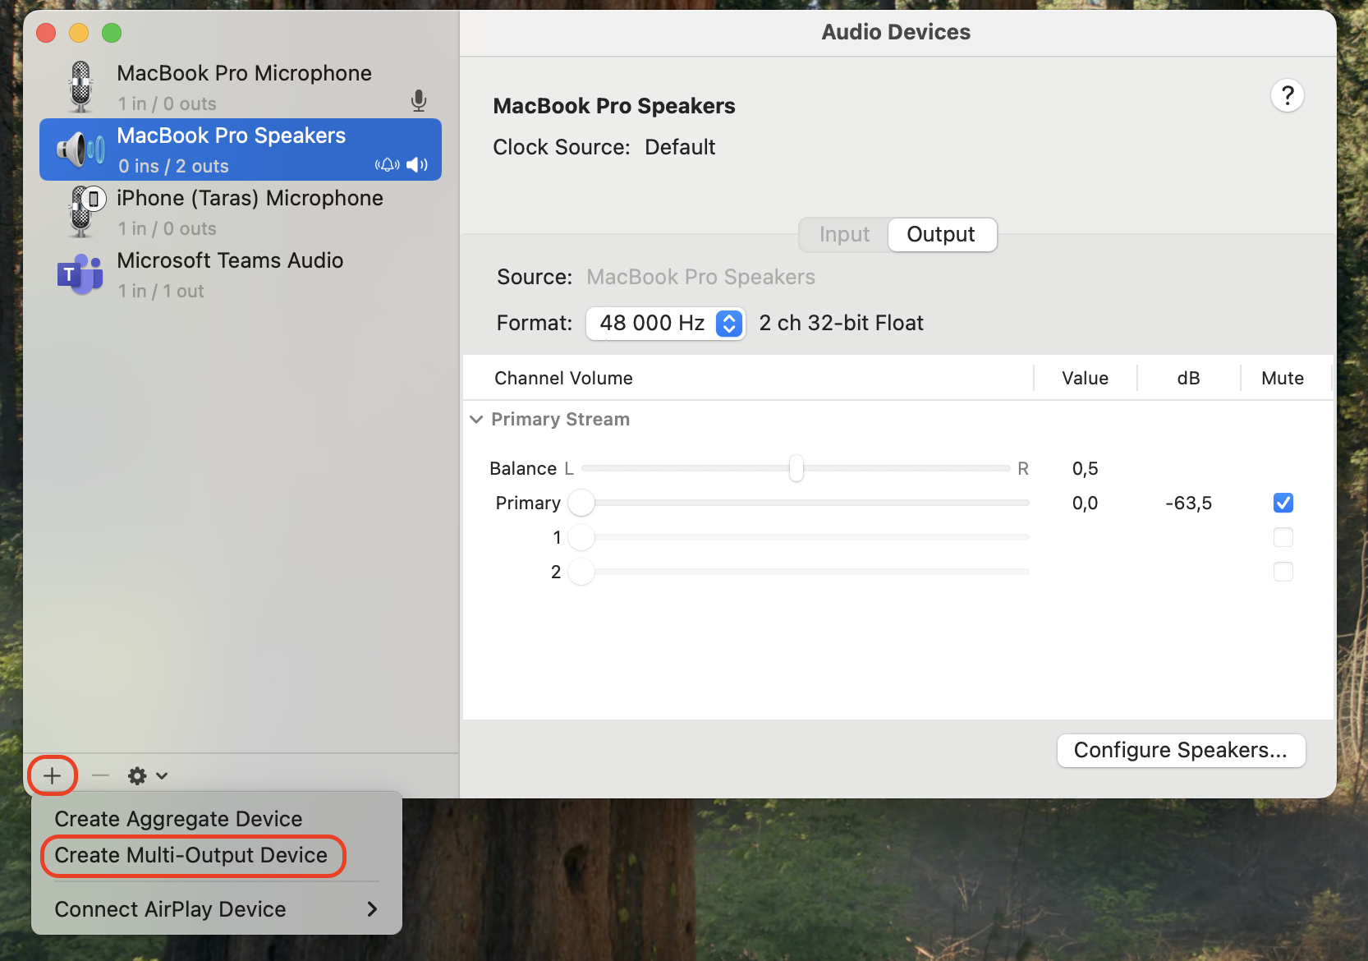The width and height of the screenshot is (1368, 961).
Task: Open the gear actions menu
Action: coord(148,775)
